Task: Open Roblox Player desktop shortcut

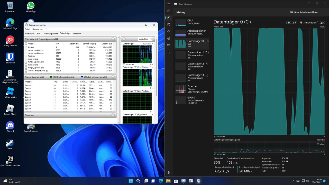Action: (10, 110)
